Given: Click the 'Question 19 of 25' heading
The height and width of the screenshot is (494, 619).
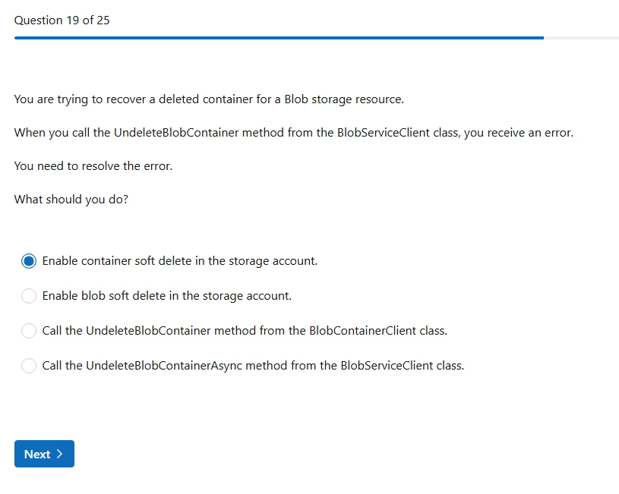Looking at the screenshot, I should (x=62, y=20).
